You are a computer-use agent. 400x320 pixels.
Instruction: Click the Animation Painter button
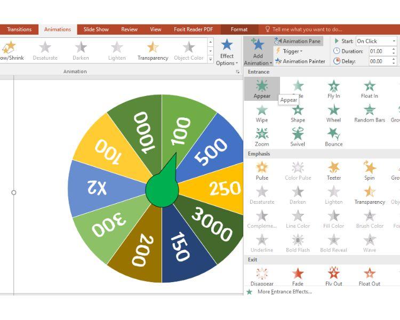tap(300, 61)
